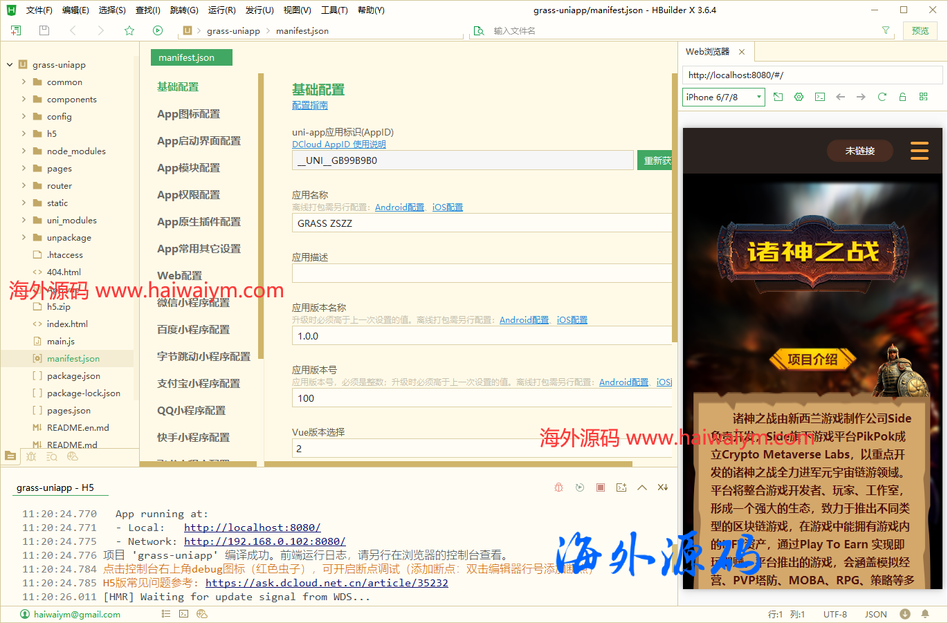Select the 微信小程序配置 section
Screen dimensions: 948x623
point(193,302)
